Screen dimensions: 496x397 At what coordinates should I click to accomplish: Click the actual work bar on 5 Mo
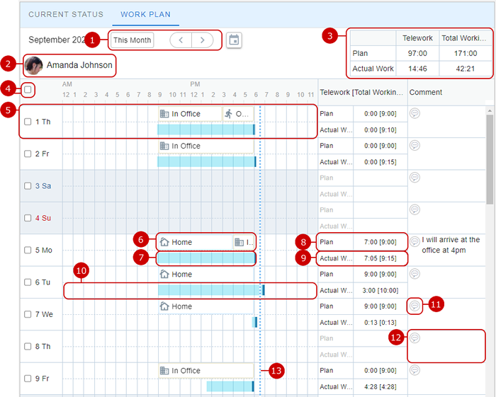click(x=207, y=258)
